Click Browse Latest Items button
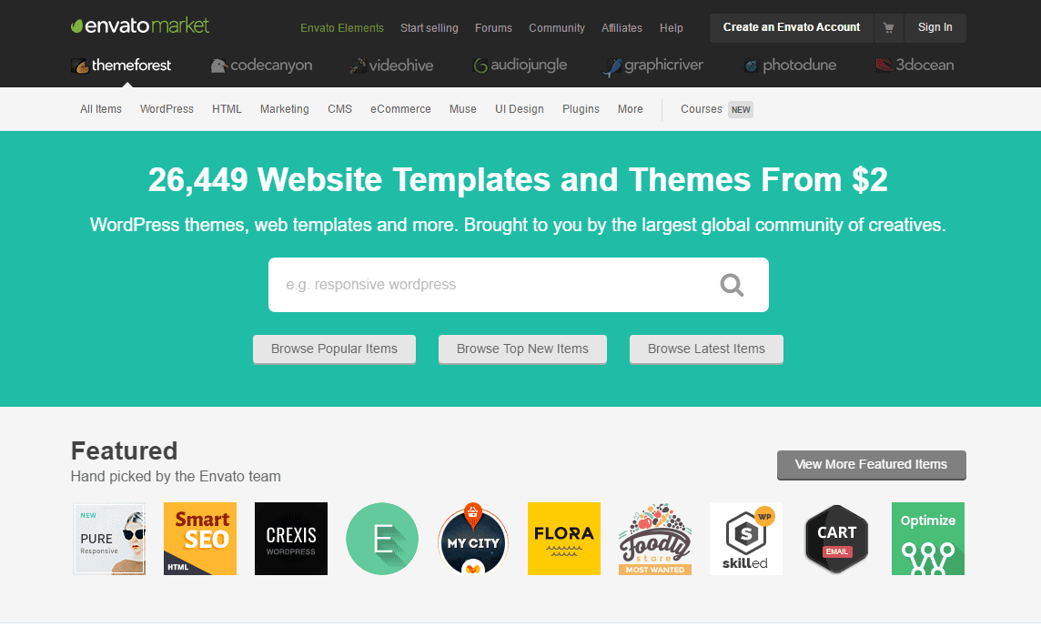Viewport: 1041px width, 637px height. (x=706, y=349)
